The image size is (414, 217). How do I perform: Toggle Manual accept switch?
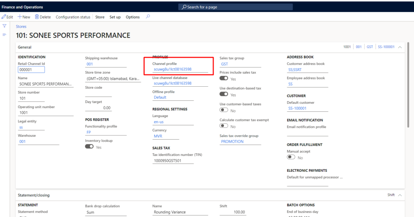291,157
